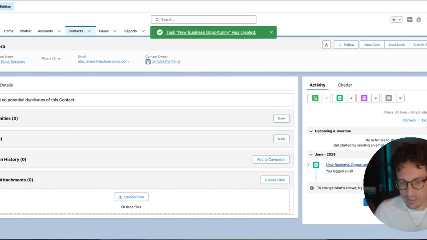Viewport: 427px width, 240px height.
Task: Click the Attachments (0) heading
Action: [16, 180]
